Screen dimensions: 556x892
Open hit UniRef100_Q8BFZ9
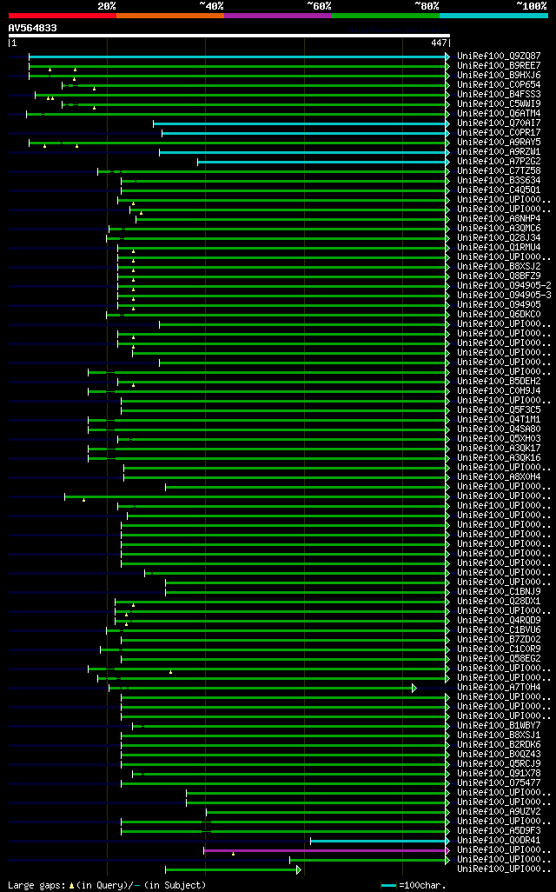[x=499, y=276]
